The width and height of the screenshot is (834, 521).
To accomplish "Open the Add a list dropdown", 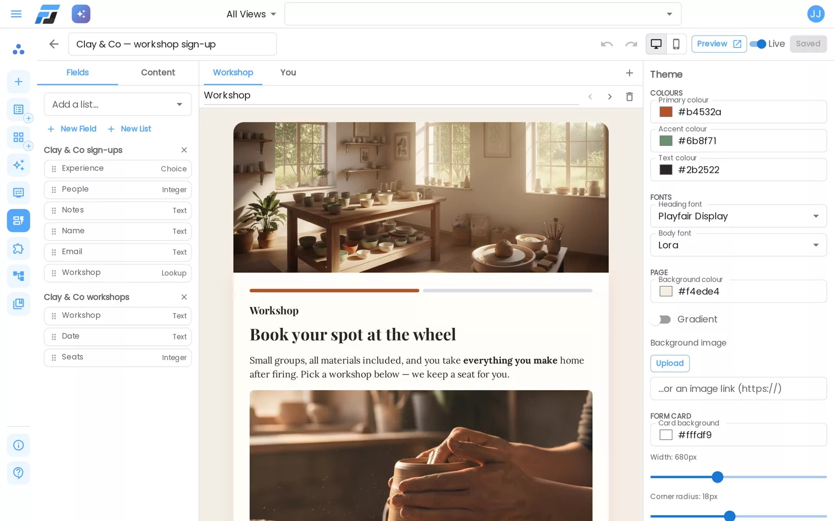I will 118,104.
